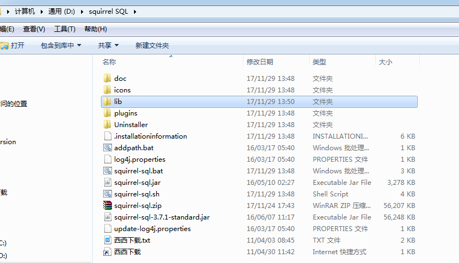Click the 56,248 KB size value
This screenshot has width=459, height=263.
click(399, 217)
